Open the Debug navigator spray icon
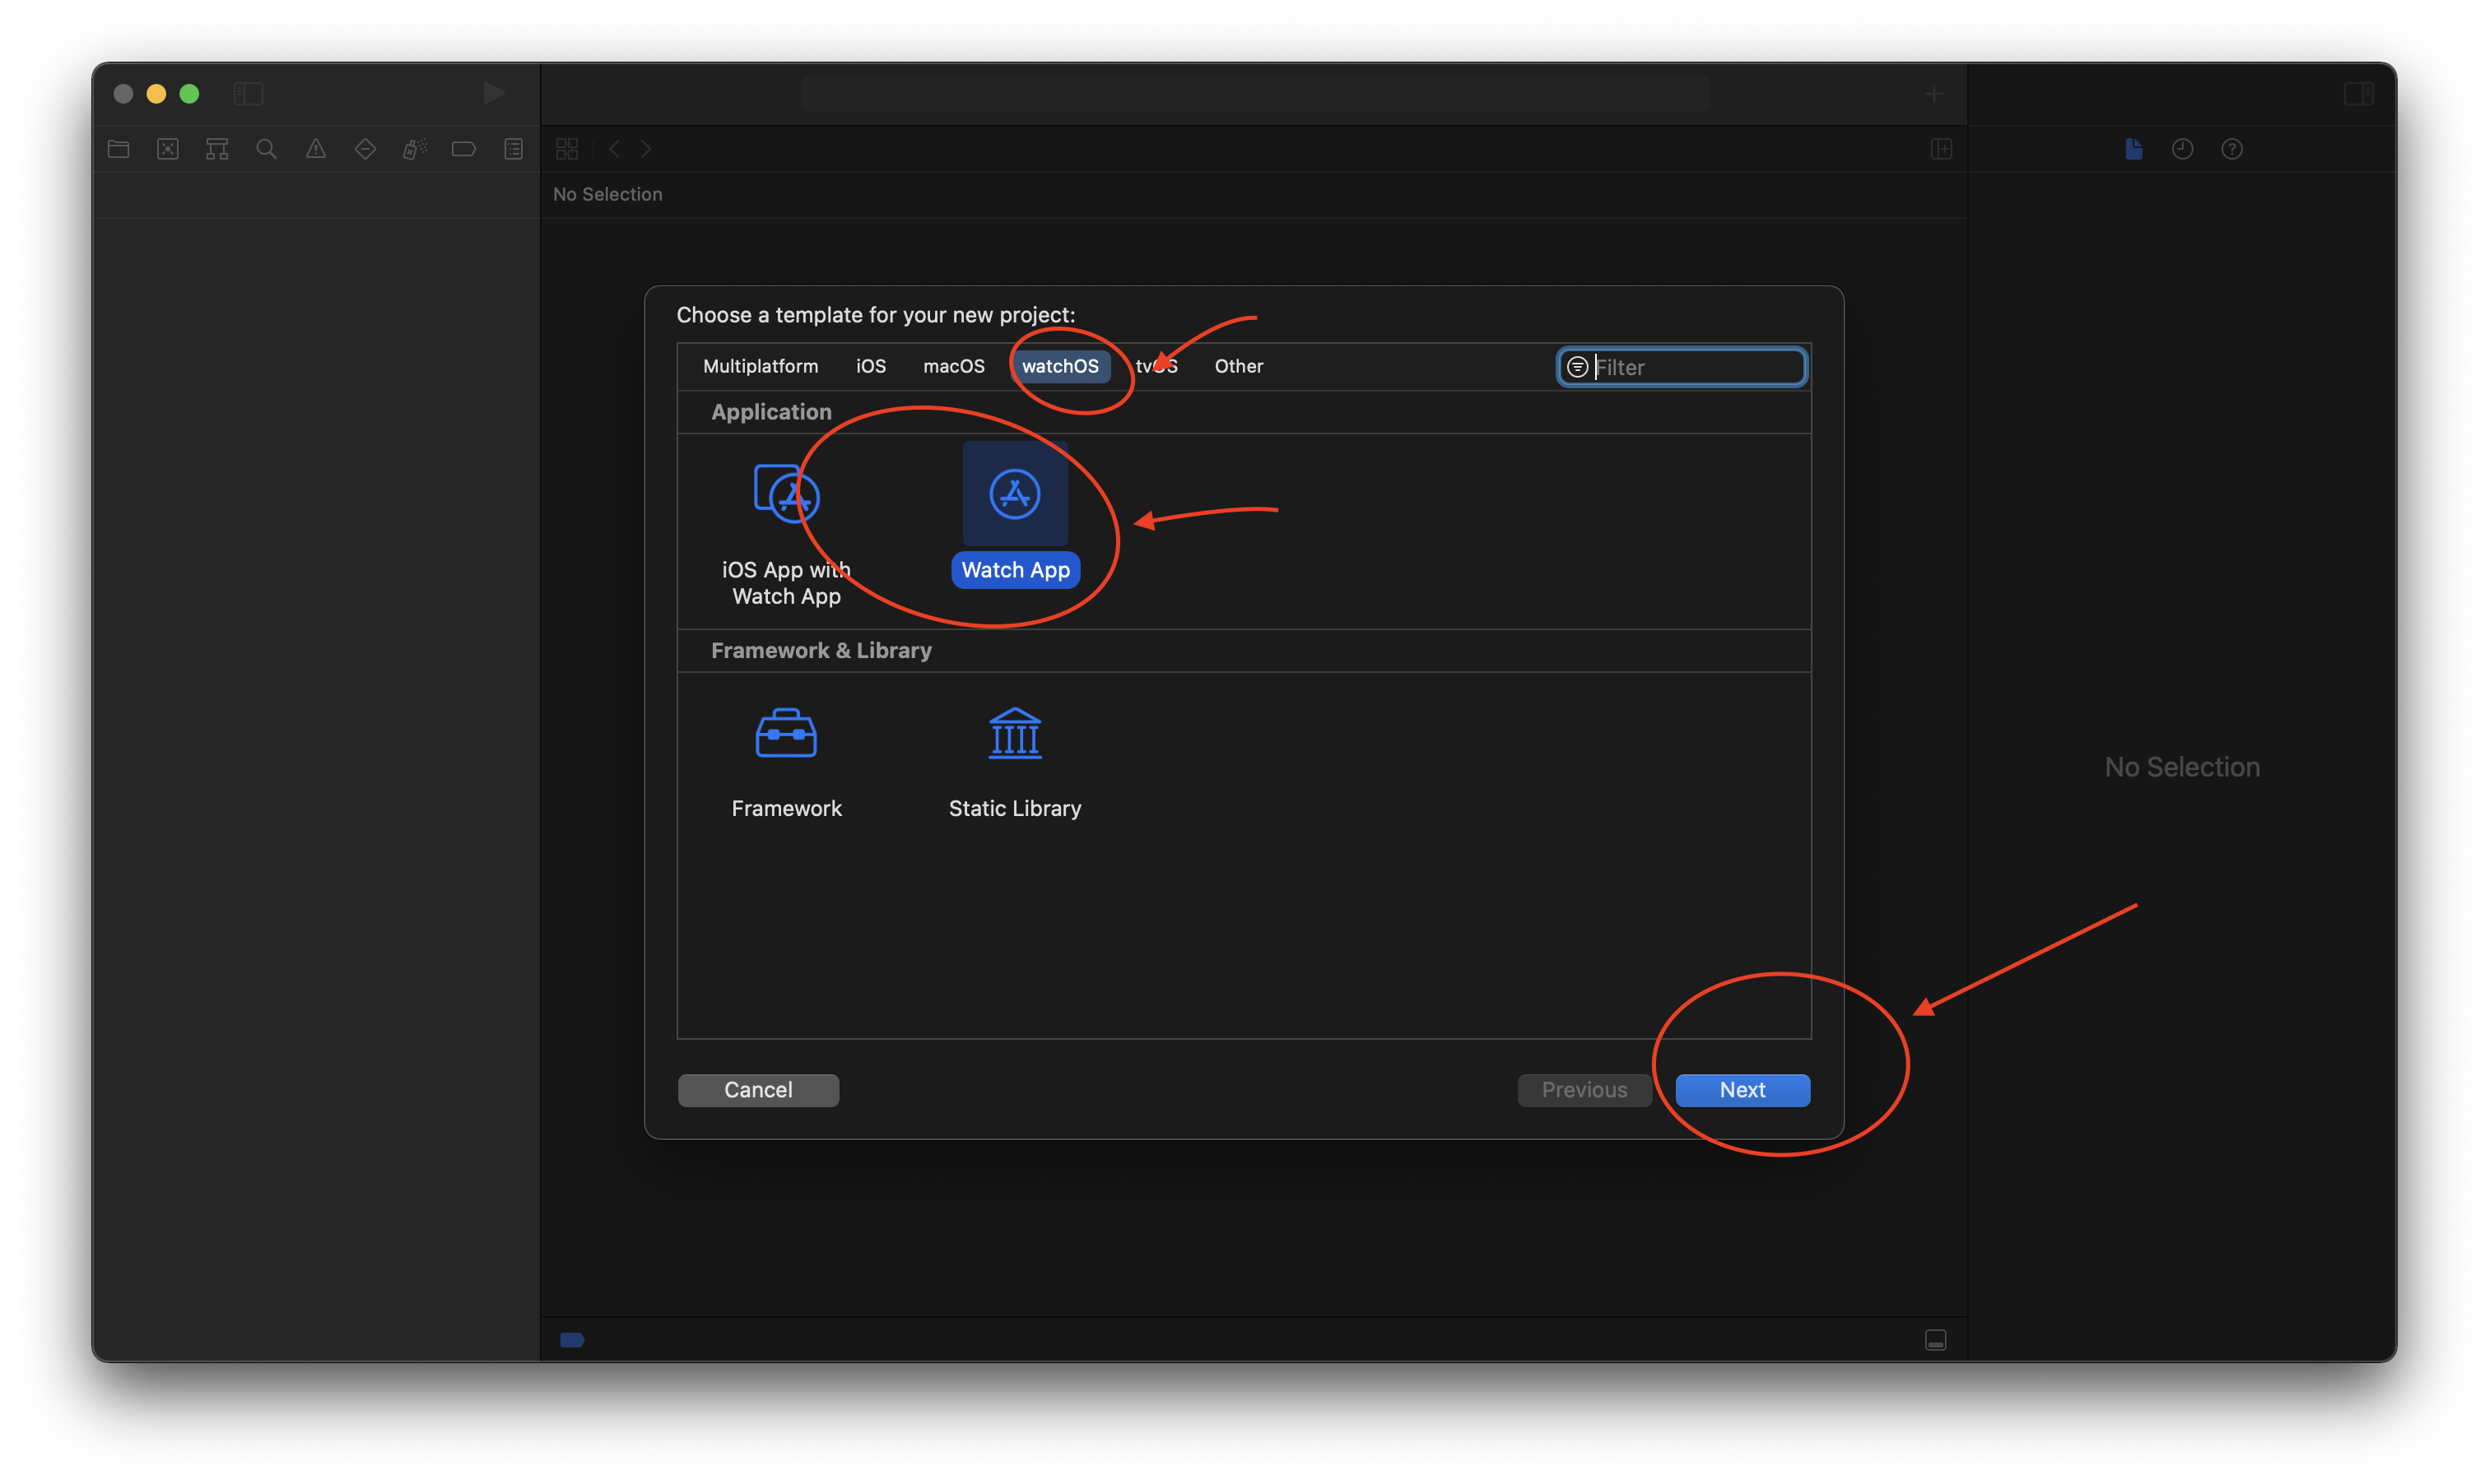The image size is (2489, 1484). (x=414, y=149)
